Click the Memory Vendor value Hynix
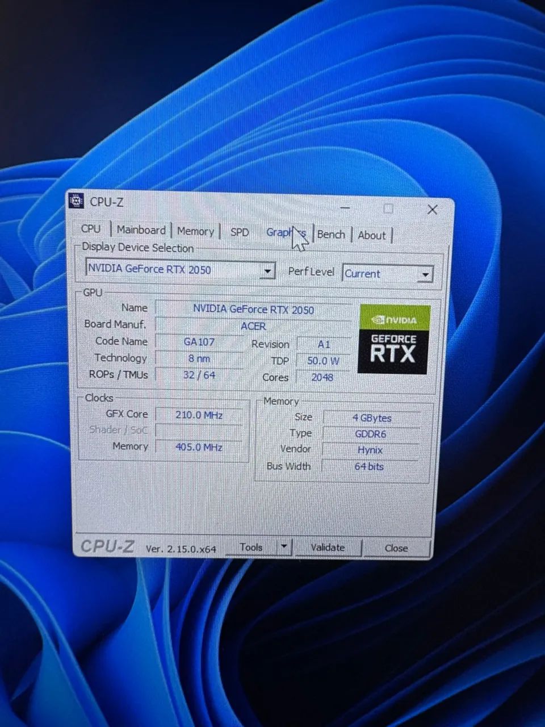This screenshot has height=727, width=545. (x=370, y=450)
